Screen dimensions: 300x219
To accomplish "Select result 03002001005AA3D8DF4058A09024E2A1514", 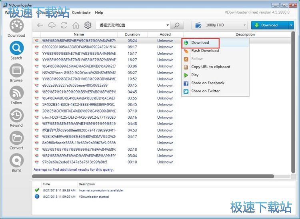I will click(79, 47).
